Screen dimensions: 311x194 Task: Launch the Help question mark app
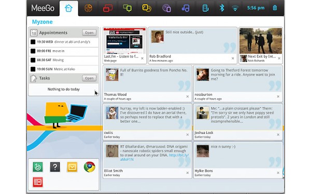[55, 167]
